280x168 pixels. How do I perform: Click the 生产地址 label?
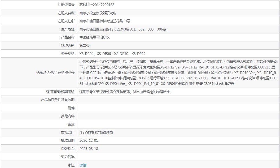68,29
